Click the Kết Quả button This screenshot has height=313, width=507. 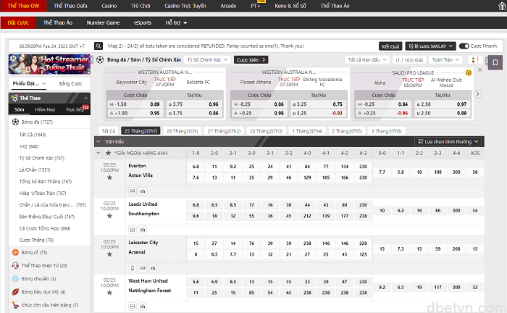[390, 46]
